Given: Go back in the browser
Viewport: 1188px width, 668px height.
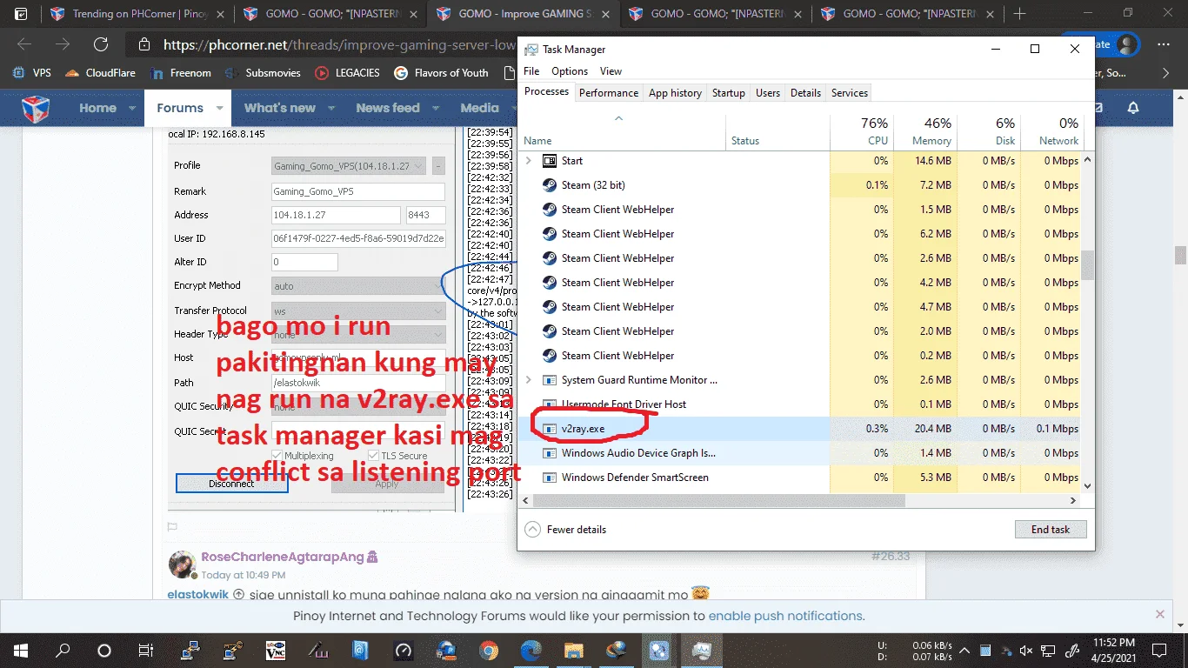Looking at the screenshot, I should [24, 45].
